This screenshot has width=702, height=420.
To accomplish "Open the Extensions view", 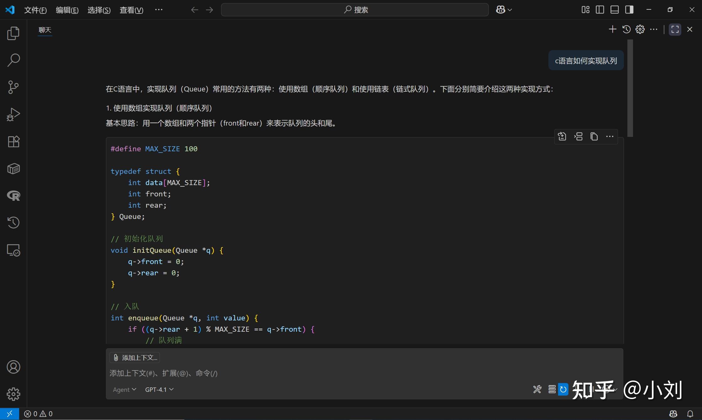I will click(13, 142).
